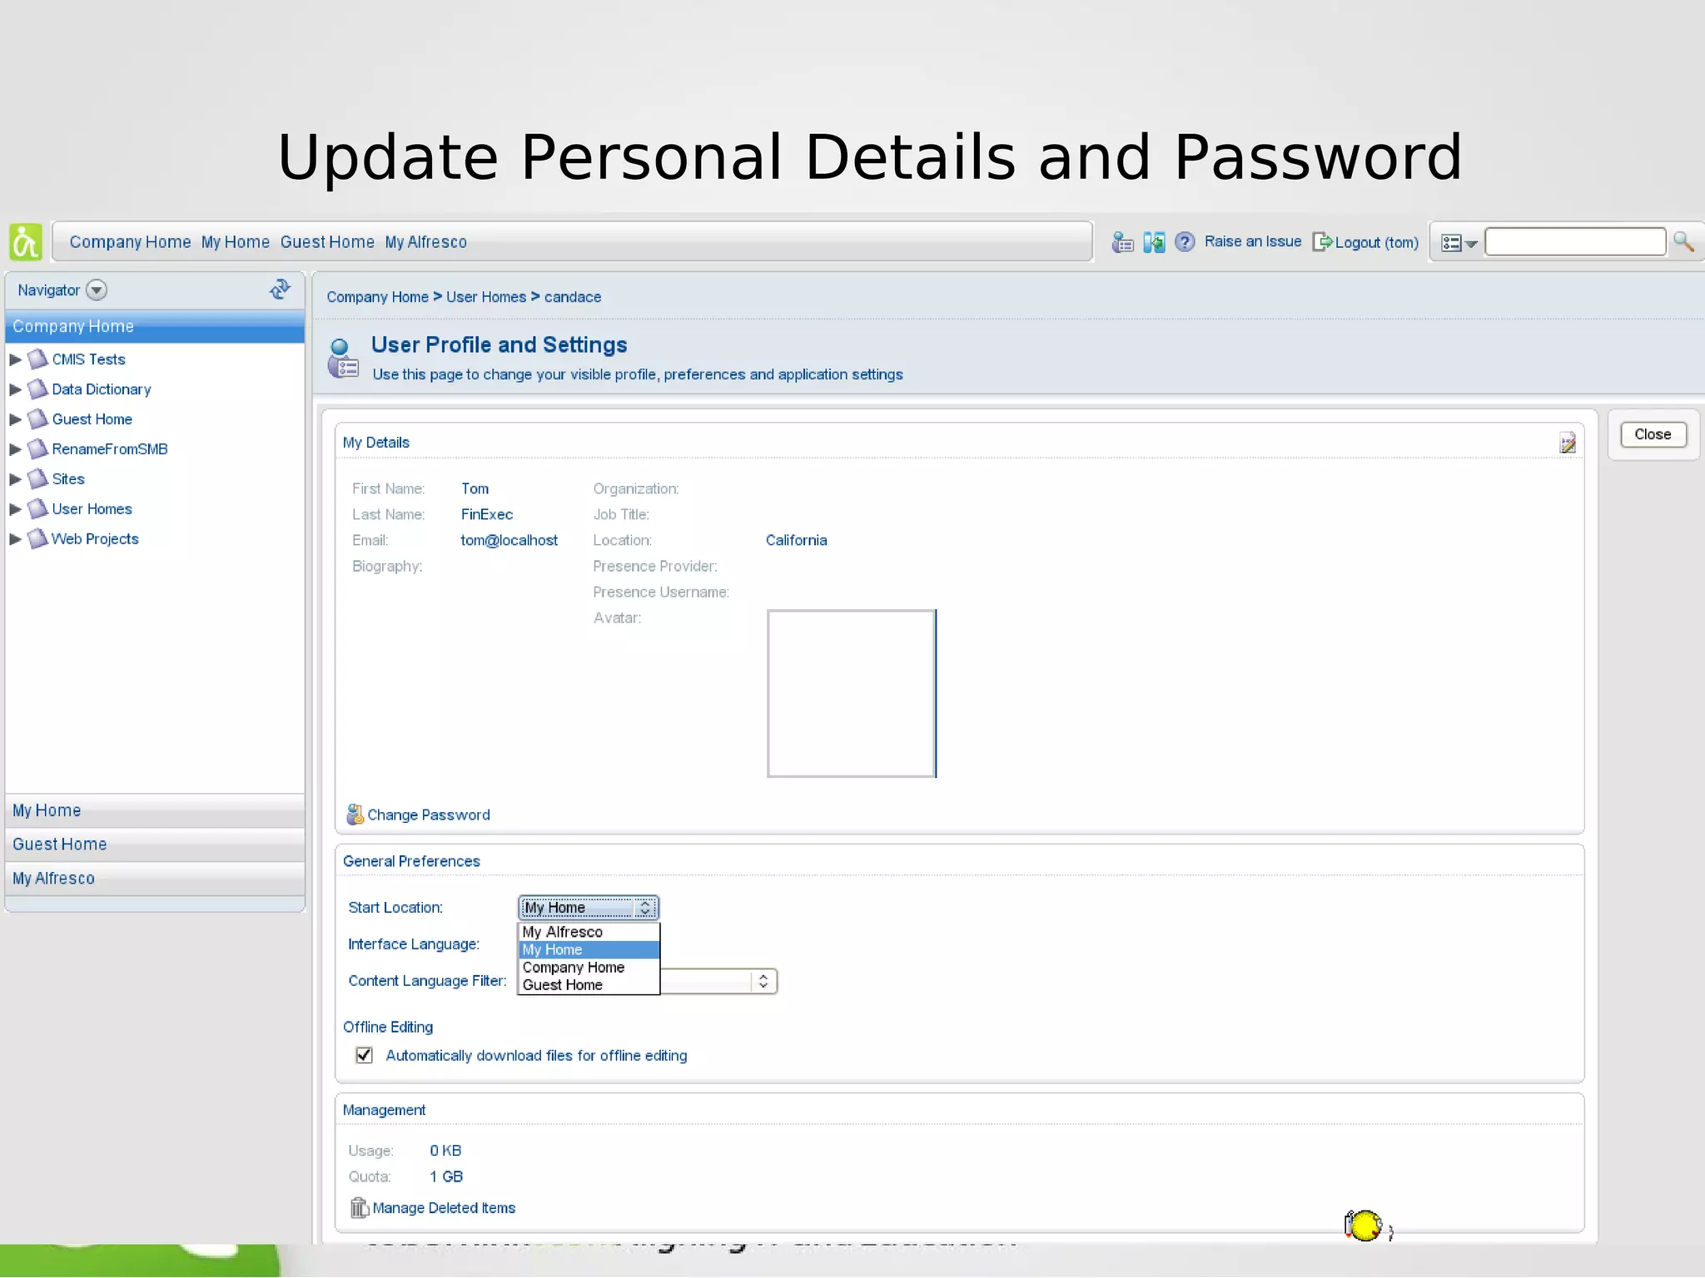The height and width of the screenshot is (1278, 1705).
Task: Expand the Data Dictionary tree node
Action: [15, 389]
